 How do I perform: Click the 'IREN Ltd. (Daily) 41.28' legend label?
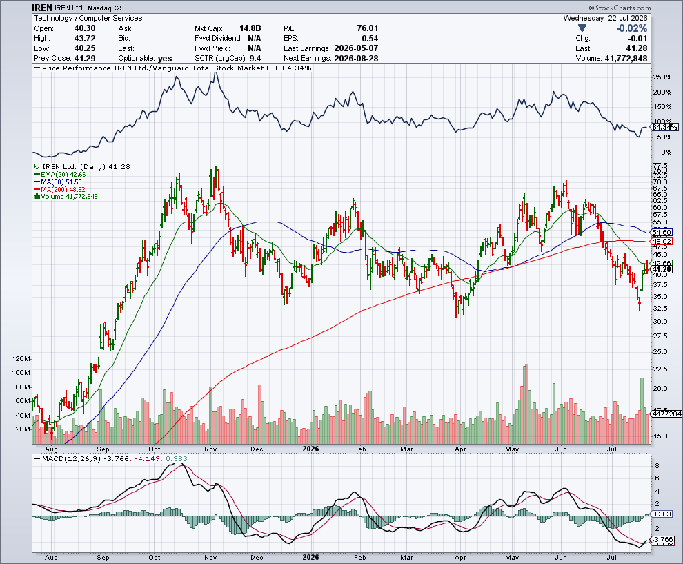coord(81,167)
